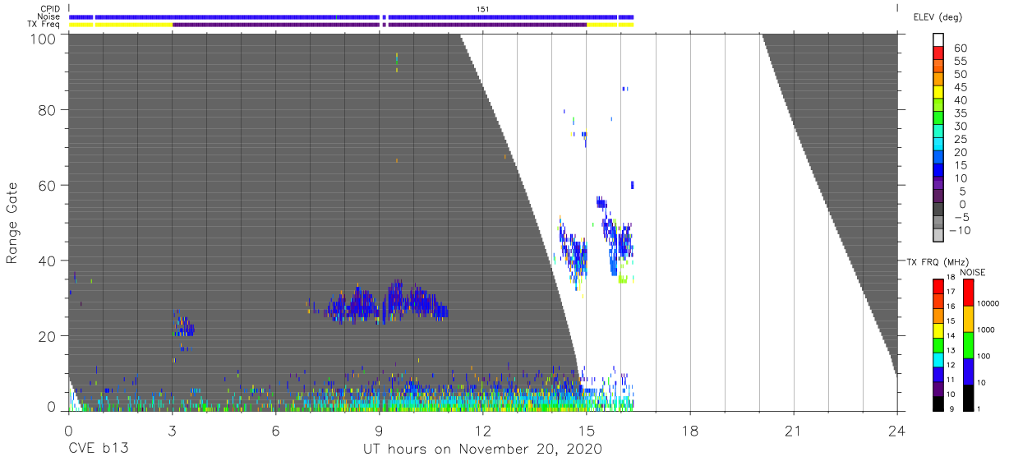The image size is (1009, 466).
Task: Click the "UT hours on November 20, 2020" label
Action: pos(482,450)
